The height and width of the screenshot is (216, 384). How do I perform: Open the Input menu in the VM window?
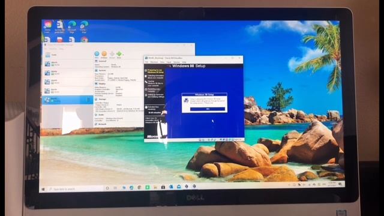tap(169, 62)
